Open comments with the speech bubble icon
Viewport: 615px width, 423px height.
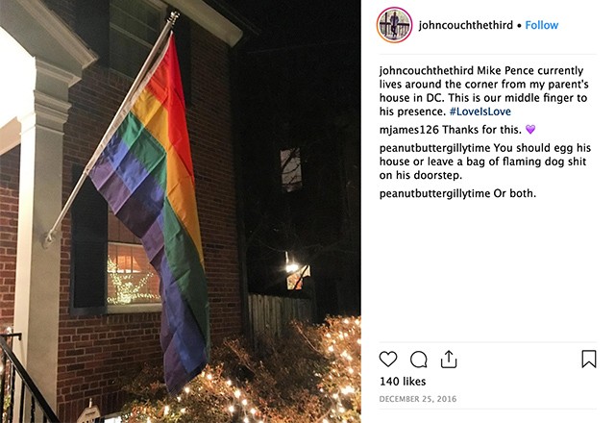tap(419, 359)
